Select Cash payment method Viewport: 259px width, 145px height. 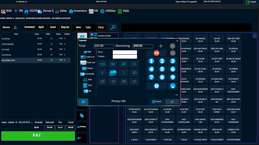click(87, 52)
